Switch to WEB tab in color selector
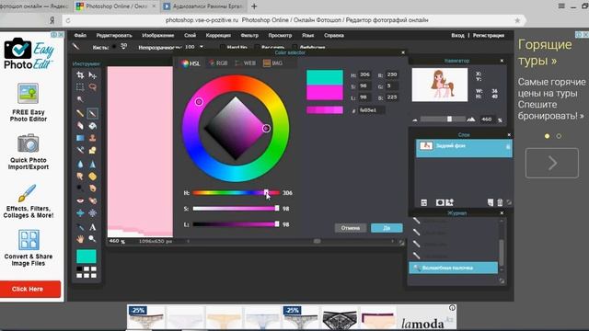The image size is (589, 331). [x=246, y=63]
